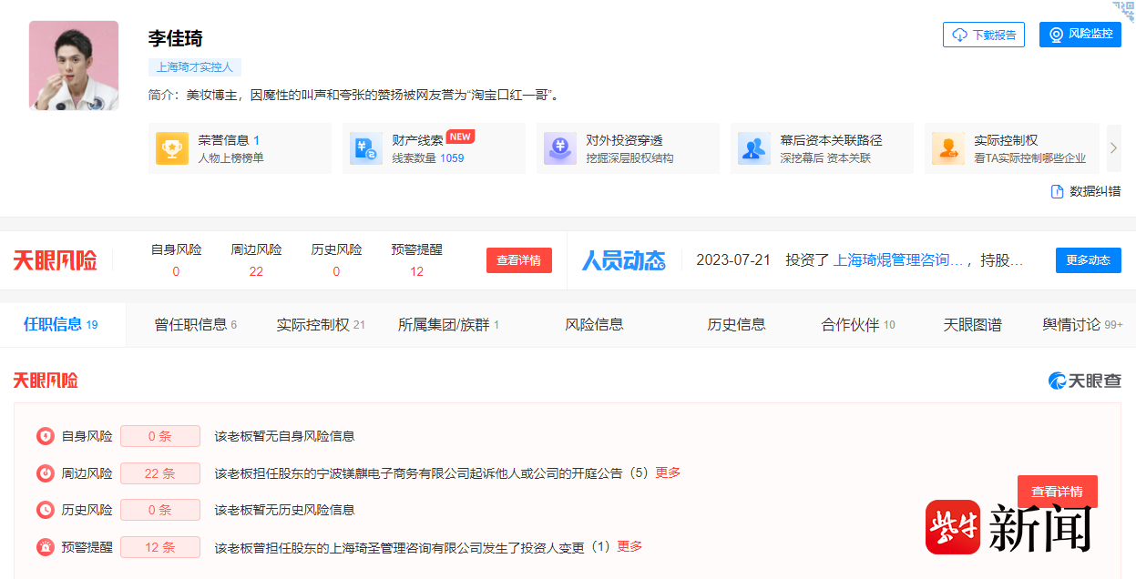Click 查看详情 in the risk summary bar
This screenshot has width=1136, height=579.
[x=519, y=260]
